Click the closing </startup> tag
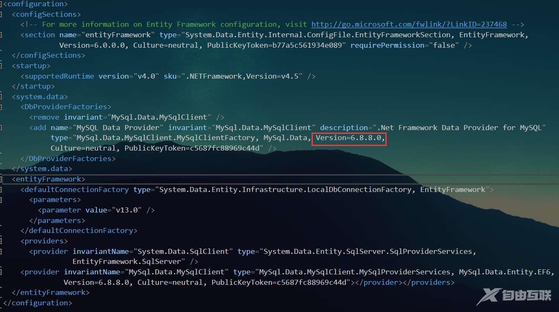The image size is (559, 312). pos(34,86)
